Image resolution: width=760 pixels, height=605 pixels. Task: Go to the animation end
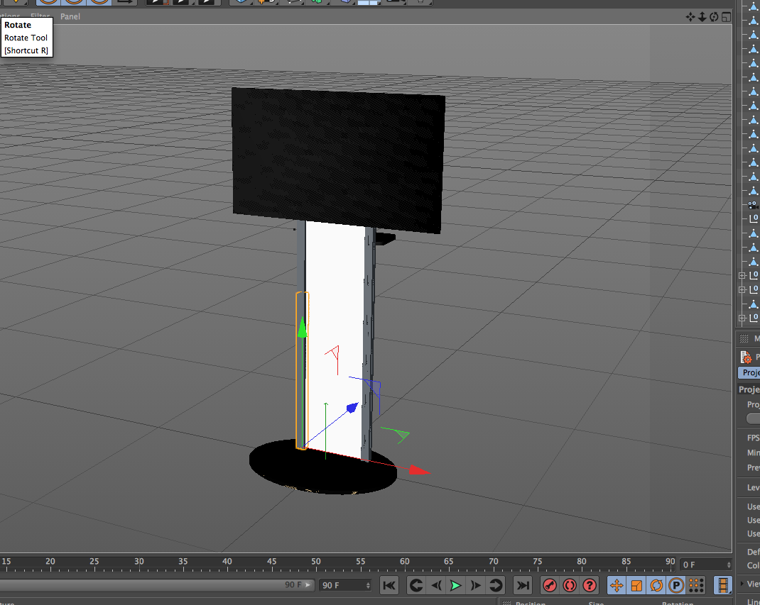coord(522,585)
